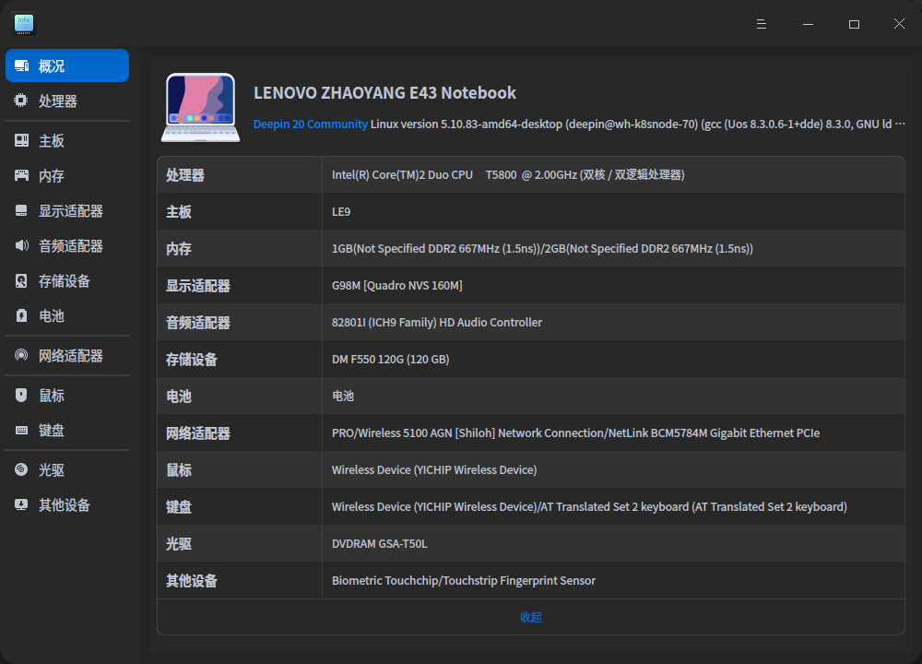922x664 pixels.
Task: Select the 其他设备 other devices icon
Action: [20, 504]
